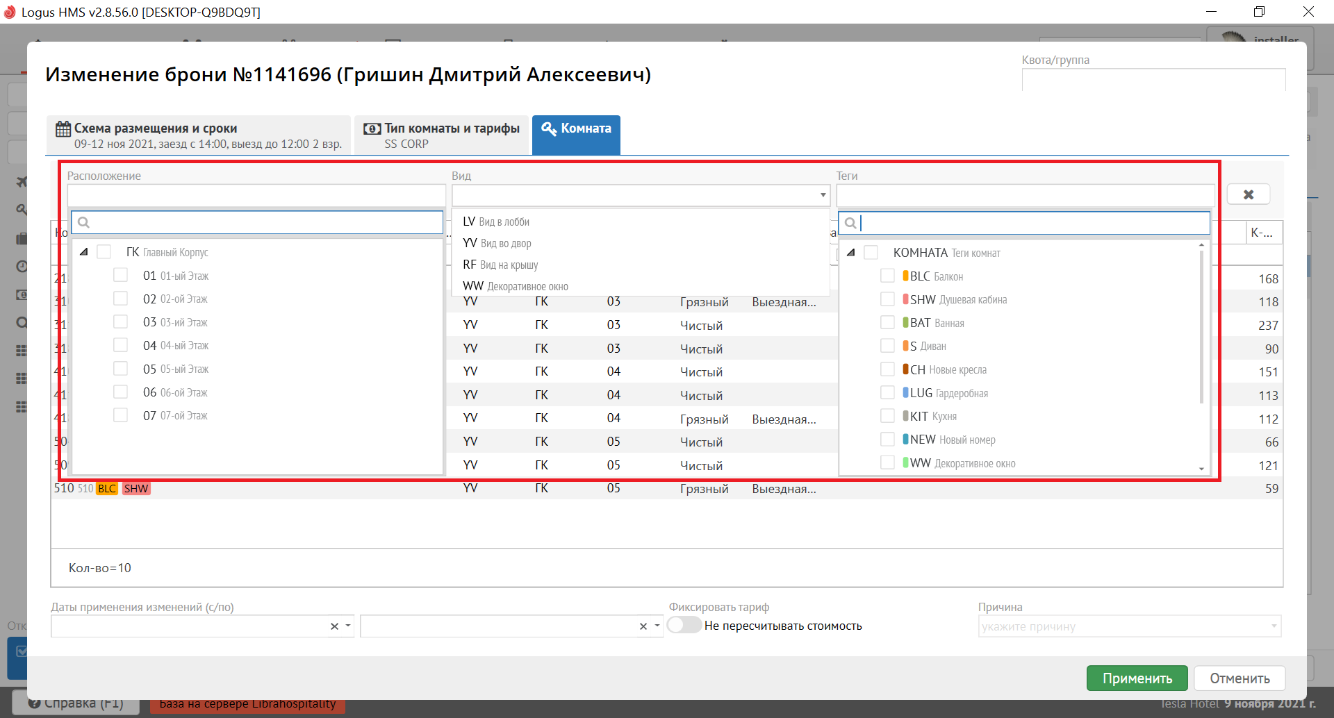
Task: Click the orange BLC tag on room 510
Action: point(107,489)
